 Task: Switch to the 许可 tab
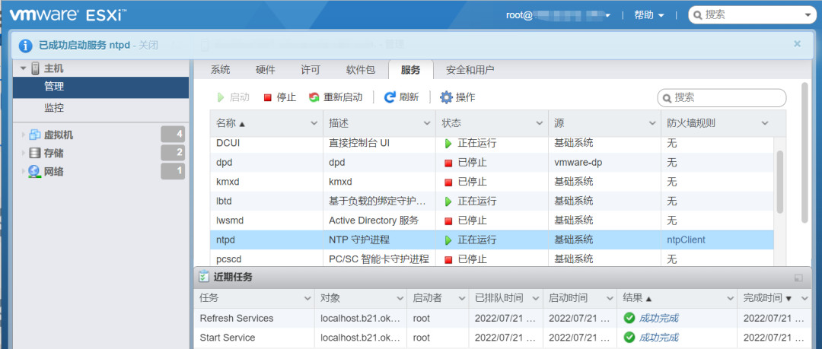click(x=311, y=70)
